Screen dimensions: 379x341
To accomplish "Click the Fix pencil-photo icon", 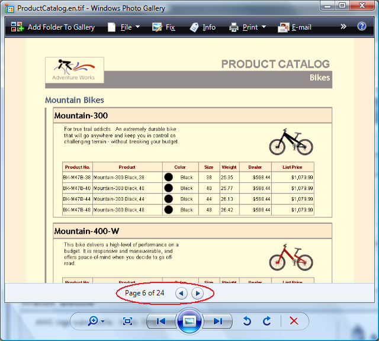I will (x=157, y=27).
